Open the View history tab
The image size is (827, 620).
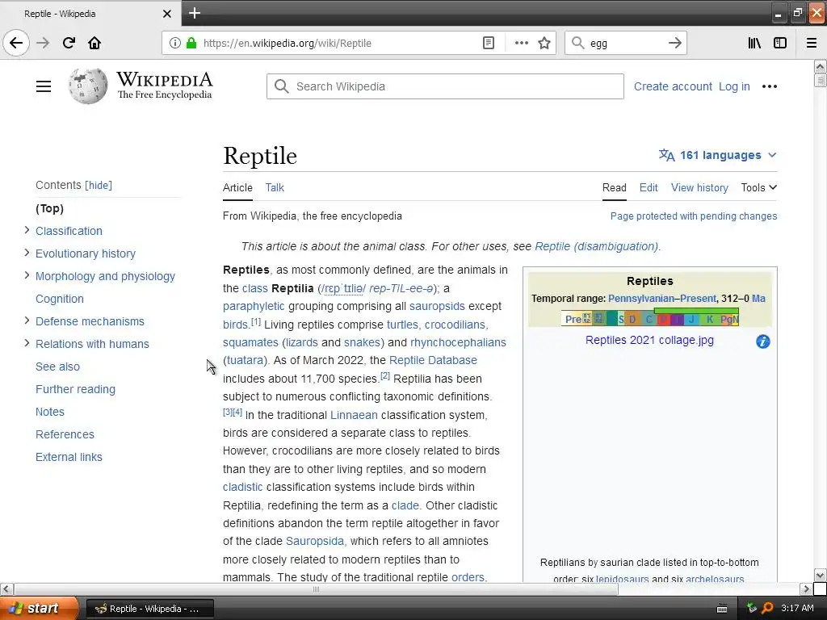coord(699,187)
